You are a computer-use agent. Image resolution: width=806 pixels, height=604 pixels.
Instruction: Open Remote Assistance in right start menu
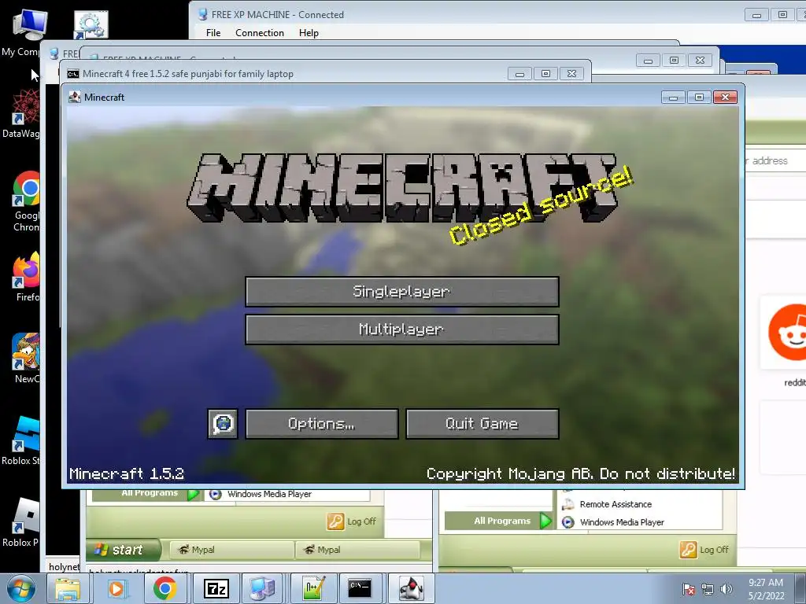coord(607,504)
